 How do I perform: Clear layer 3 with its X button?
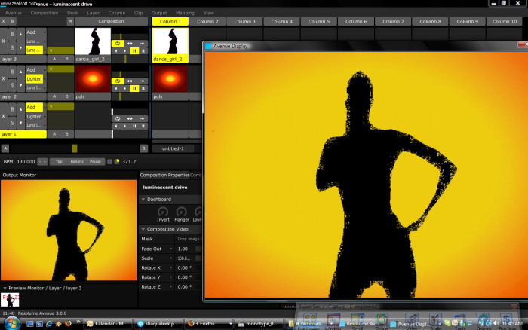pos(3,41)
